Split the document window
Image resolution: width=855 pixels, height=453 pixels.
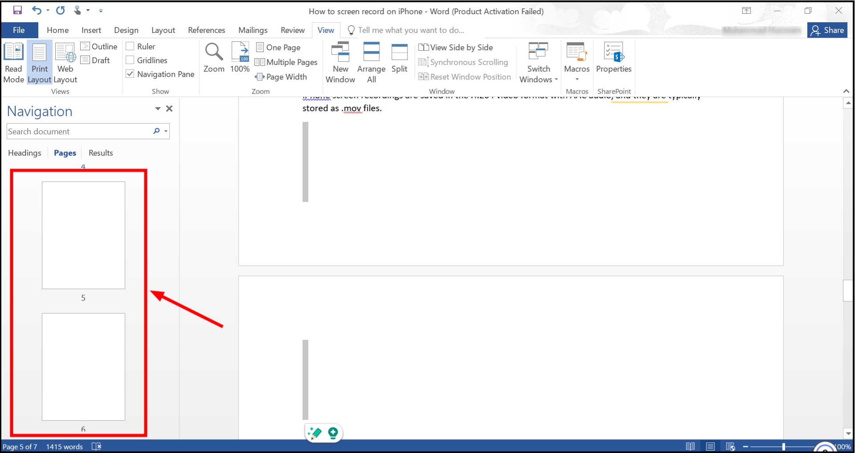coord(399,57)
